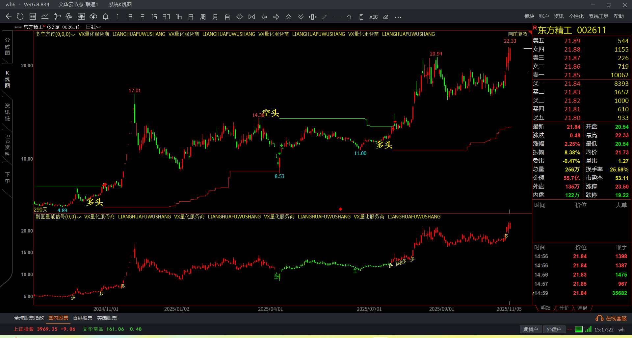Select the 1h period button
Viewport: 632px width, 338px height.
click(179, 17)
